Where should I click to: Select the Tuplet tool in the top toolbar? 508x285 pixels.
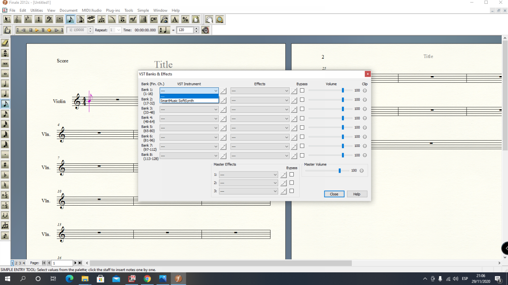[x=102, y=19]
